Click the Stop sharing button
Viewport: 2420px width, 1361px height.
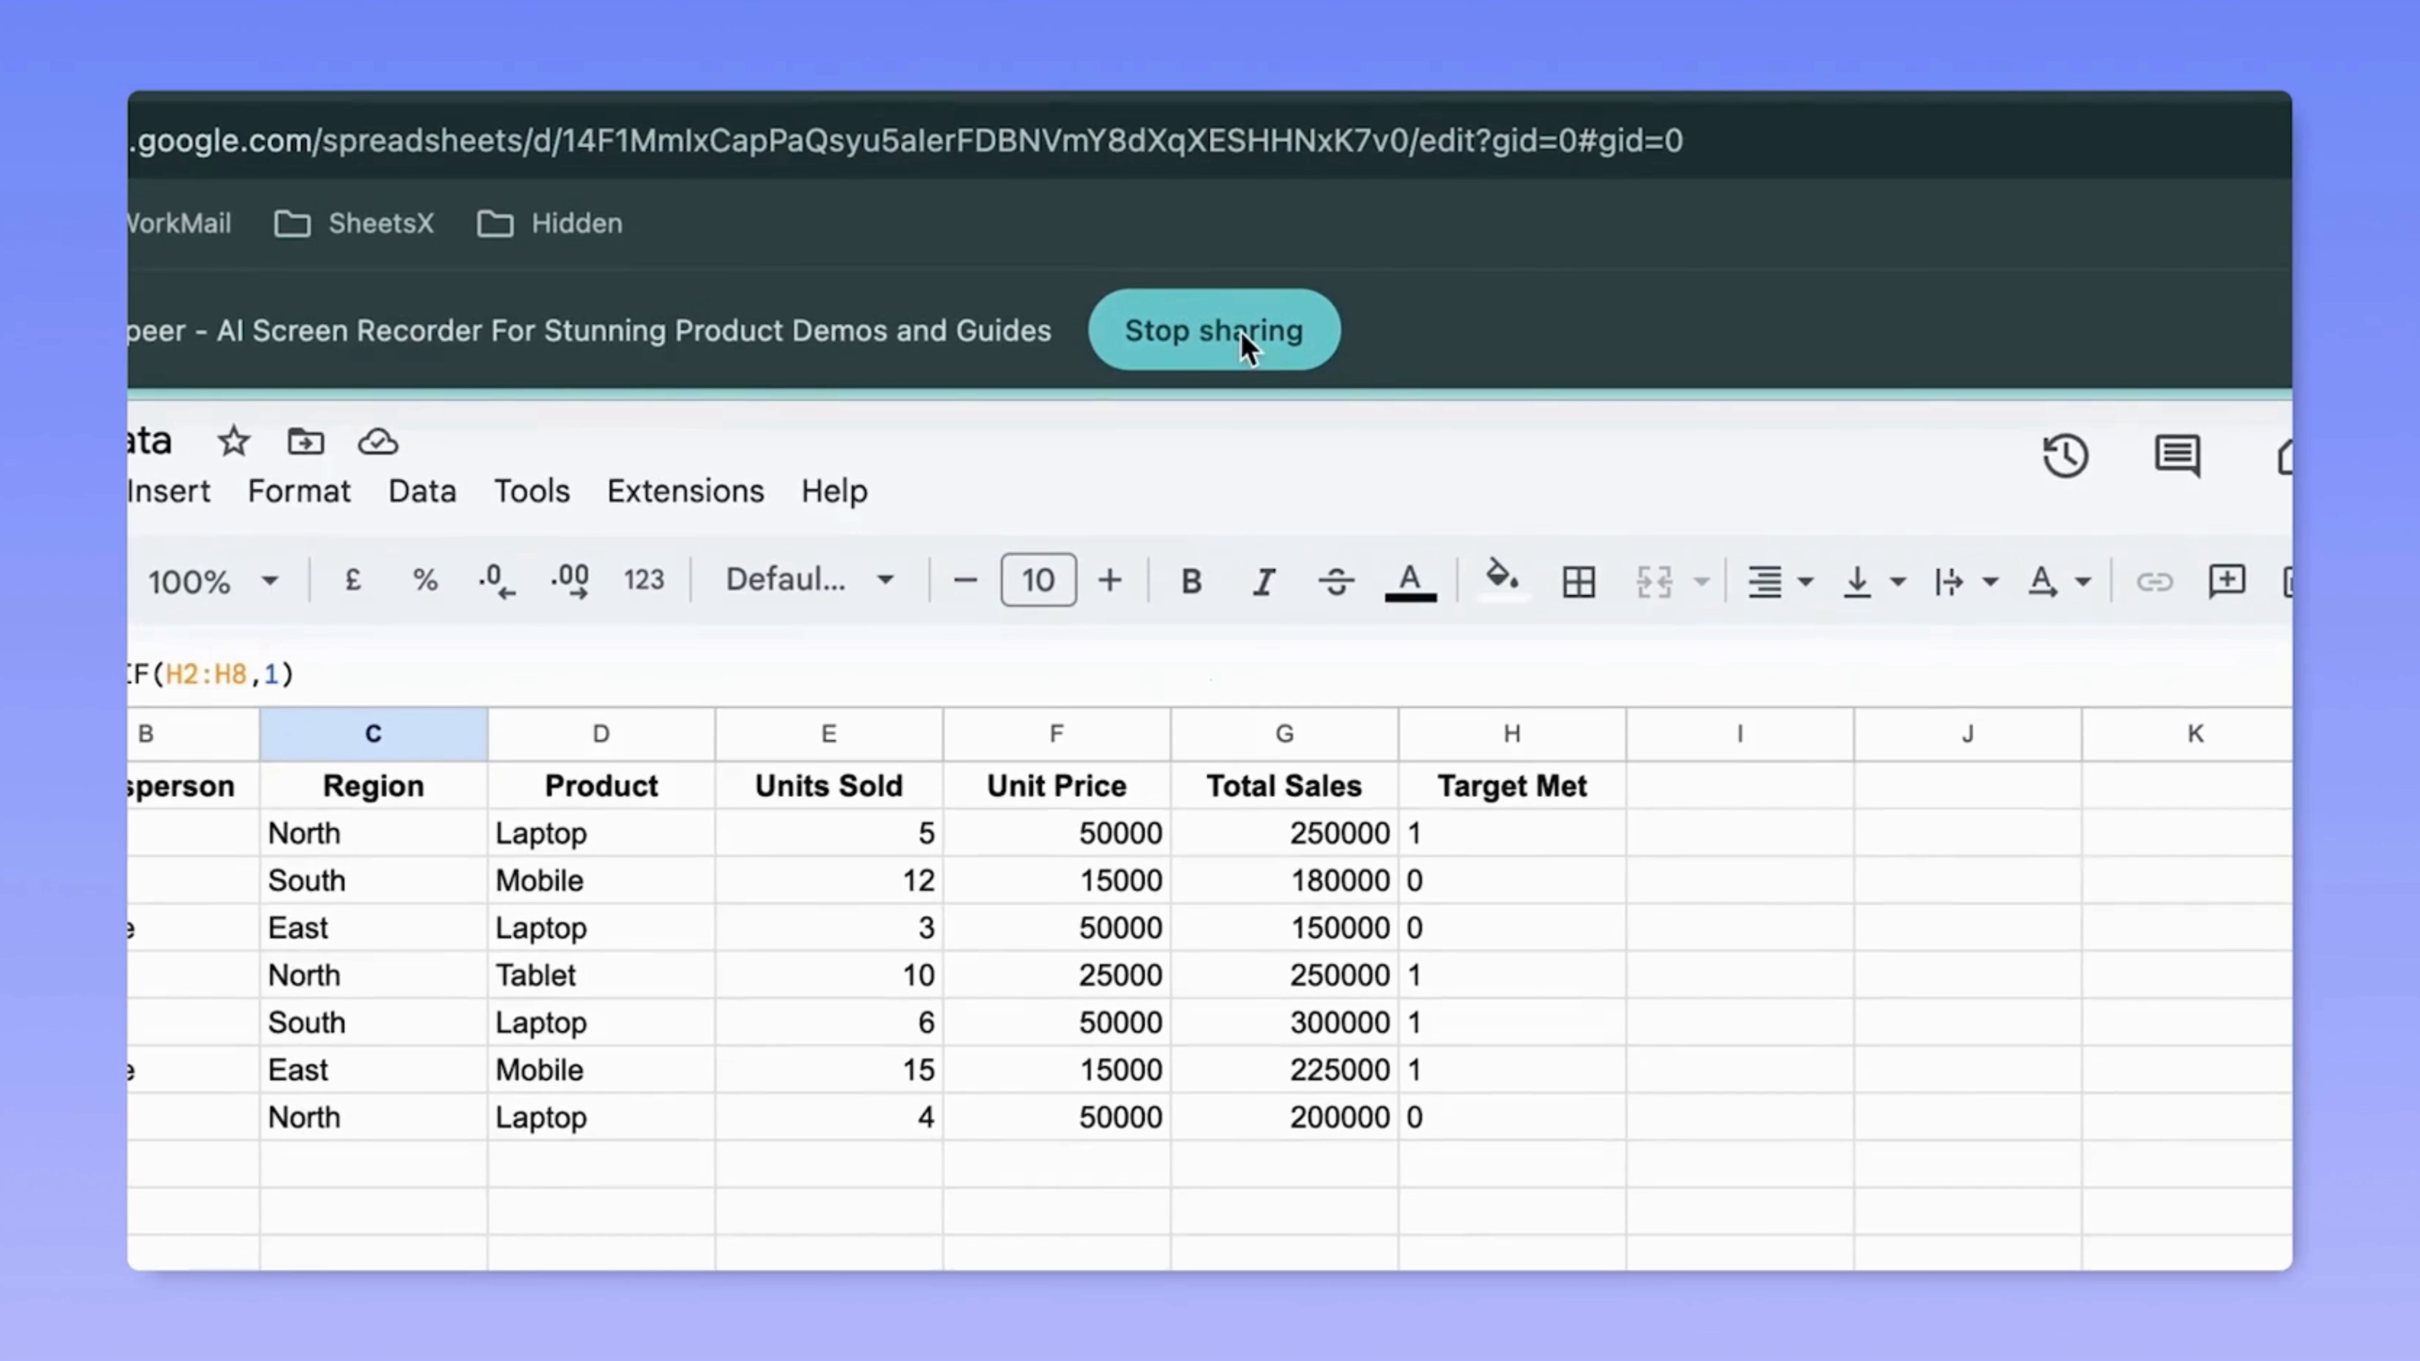point(1214,331)
